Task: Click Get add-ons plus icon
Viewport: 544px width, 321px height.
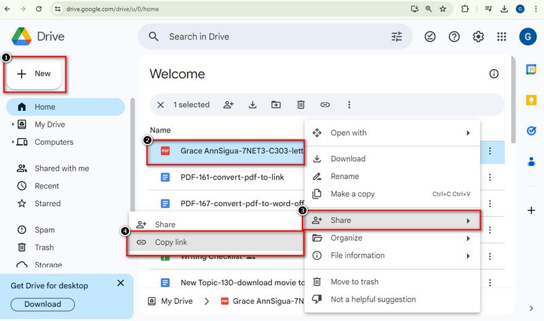Action: pyautogui.click(x=531, y=210)
